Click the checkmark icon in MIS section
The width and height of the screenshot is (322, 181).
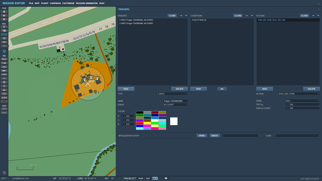4,46
